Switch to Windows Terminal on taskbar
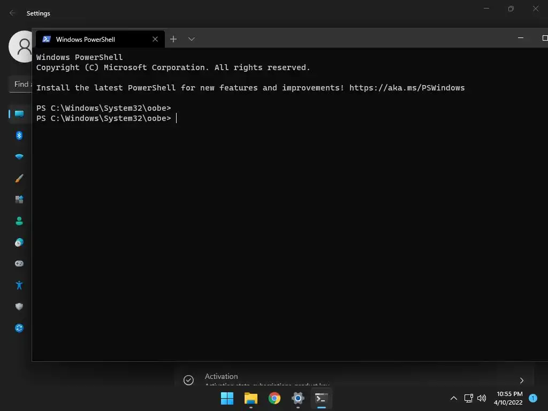The height and width of the screenshot is (411, 548). (x=322, y=398)
